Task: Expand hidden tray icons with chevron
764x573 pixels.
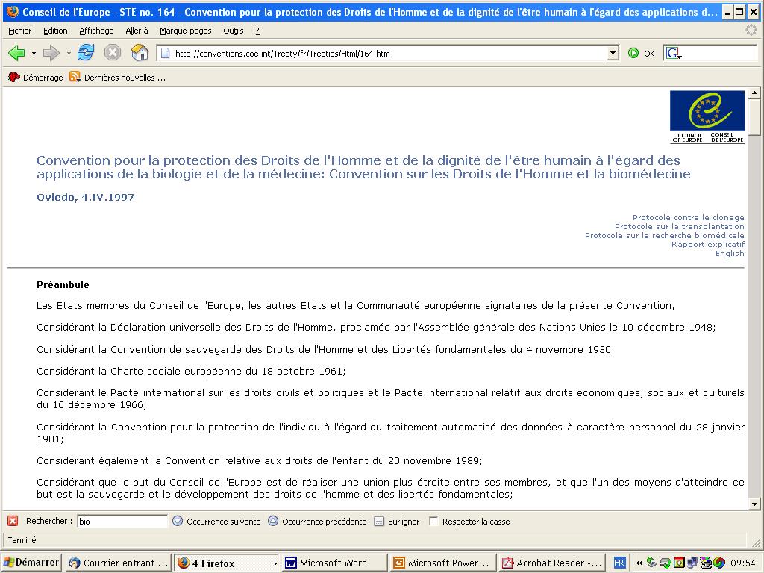Action: (639, 563)
